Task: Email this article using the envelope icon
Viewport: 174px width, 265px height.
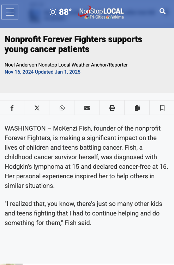Action: point(87,108)
